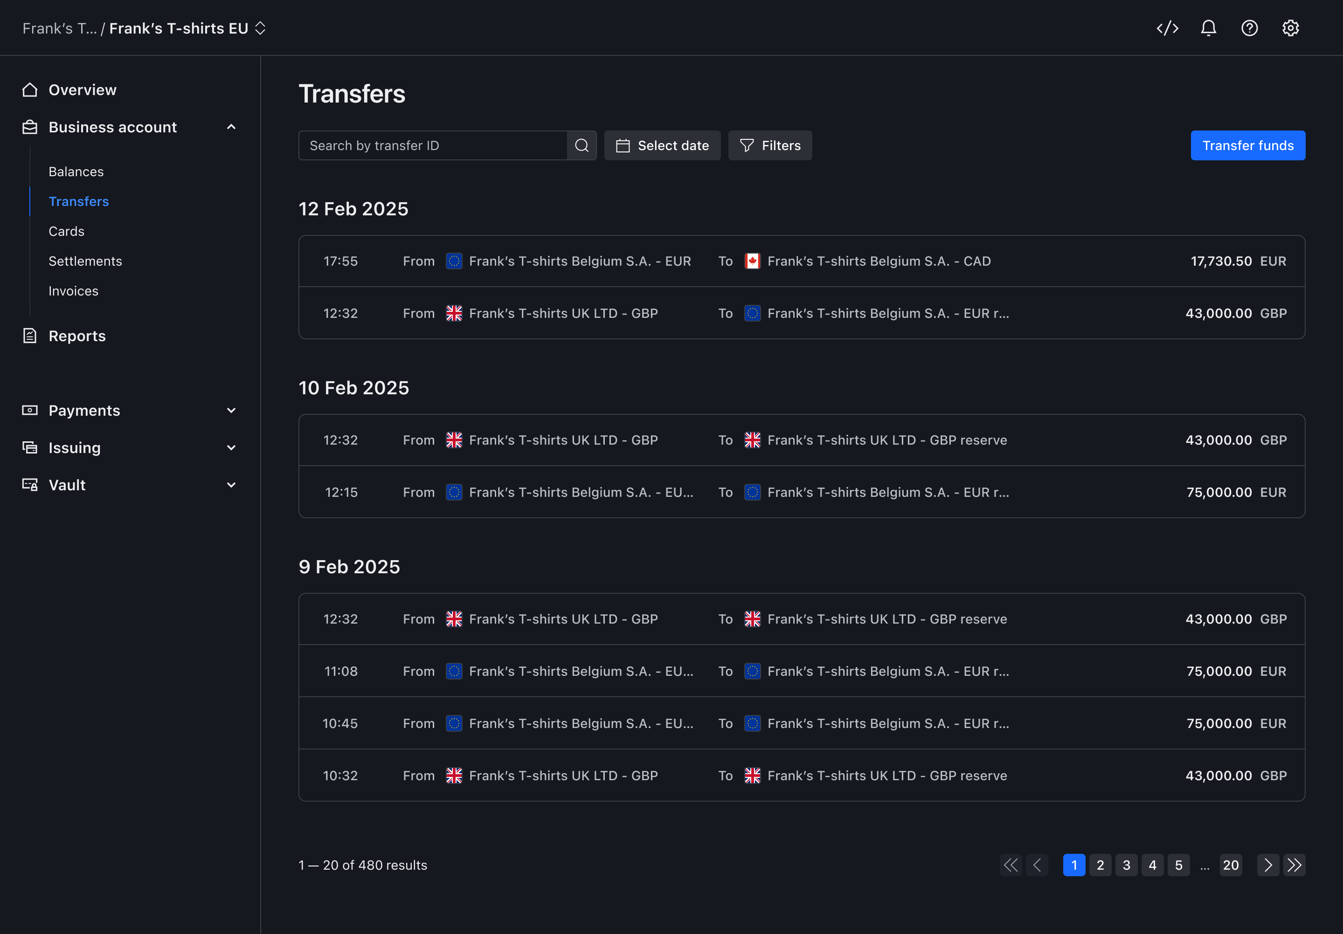The width and height of the screenshot is (1343, 934).
Task: Click the destination UK flag in 10:32 transfer
Action: (752, 776)
